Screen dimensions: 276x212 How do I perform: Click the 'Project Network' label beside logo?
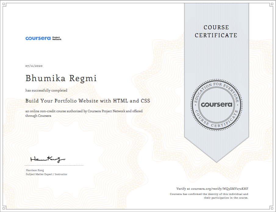[57, 38]
